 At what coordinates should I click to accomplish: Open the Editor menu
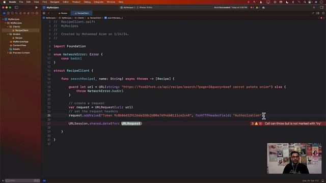tap(66, 2)
